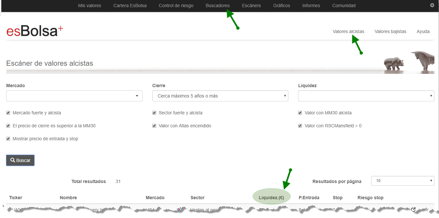
Task: Click the esBolsa+ logo
Action: click(35, 31)
